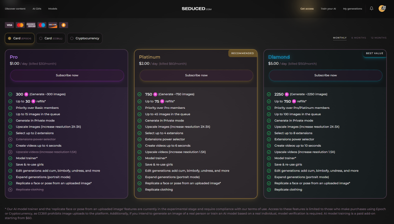Screen dimensions: 394x224
Task: Click the X icon beside Pro's Extensions power selector
Action: click(x=10, y=139)
